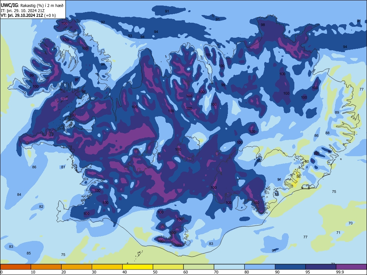Click the legend tick label '80'
367x275 pixels.
tap(247, 272)
